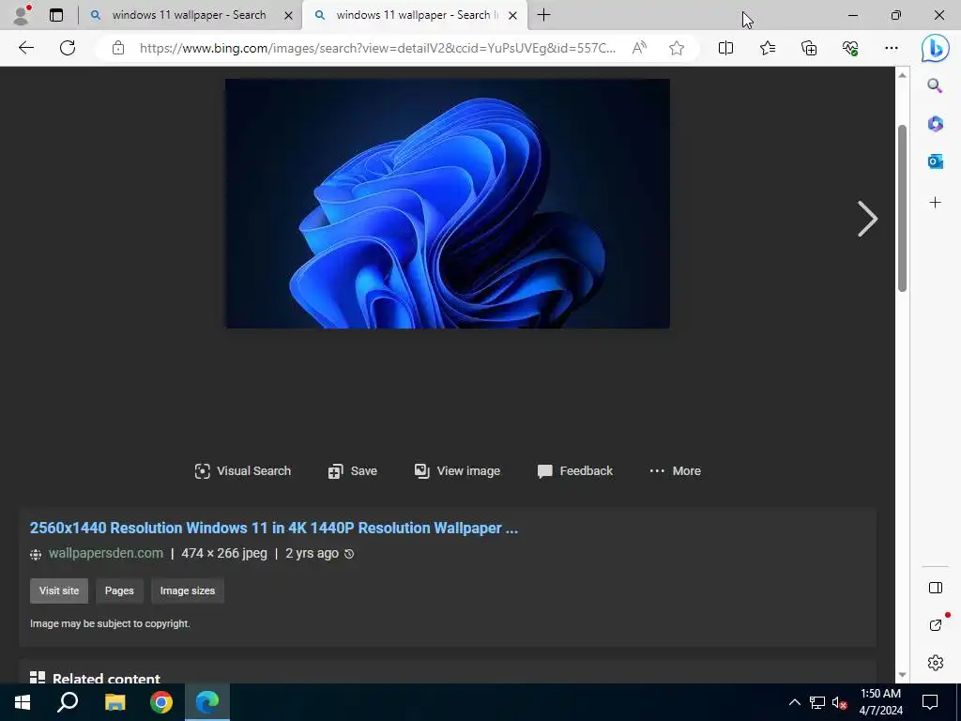961x721 pixels.
Task: Go back to previous page
Action: click(x=26, y=48)
